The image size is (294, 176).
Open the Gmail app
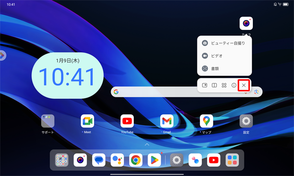pos(167,121)
